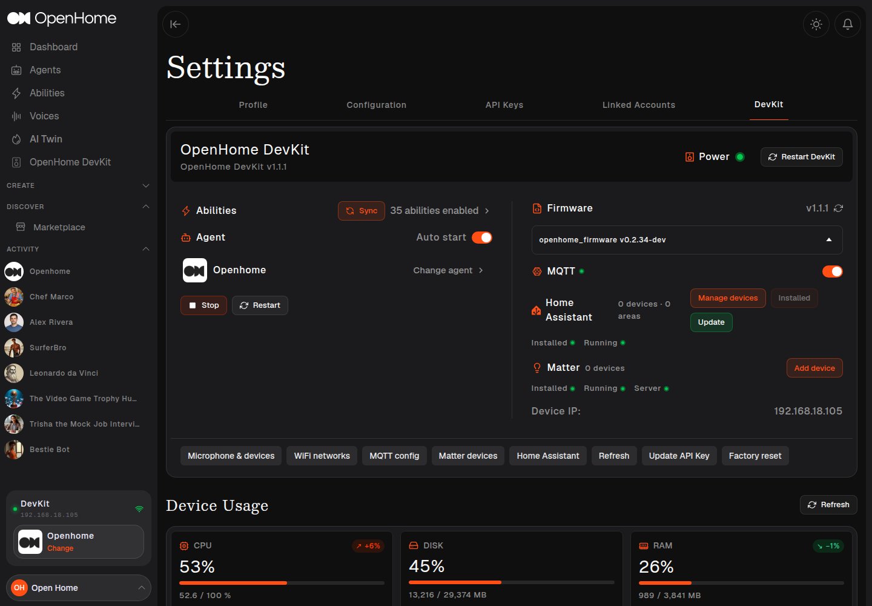Click Manage devices for Home Assistant
The width and height of the screenshot is (872, 606).
tap(728, 298)
